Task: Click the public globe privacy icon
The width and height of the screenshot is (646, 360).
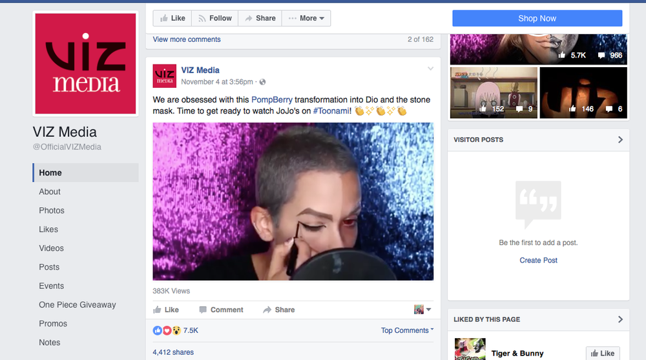Action: pyautogui.click(x=262, y=82)
